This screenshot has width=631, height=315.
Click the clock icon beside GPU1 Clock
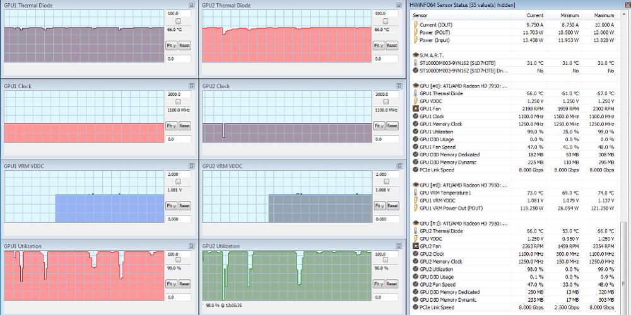click(416, 117)
